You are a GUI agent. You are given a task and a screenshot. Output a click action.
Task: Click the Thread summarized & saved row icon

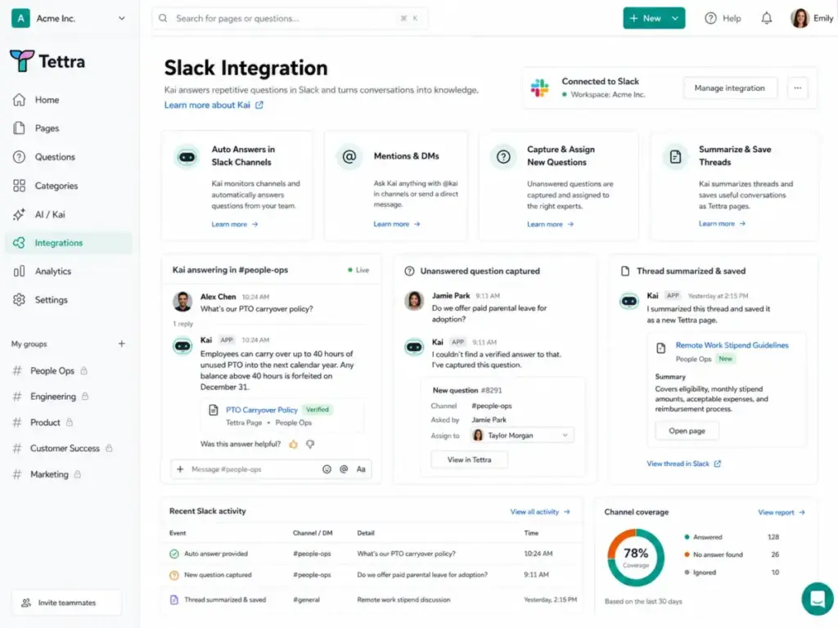tap(174, 599)
